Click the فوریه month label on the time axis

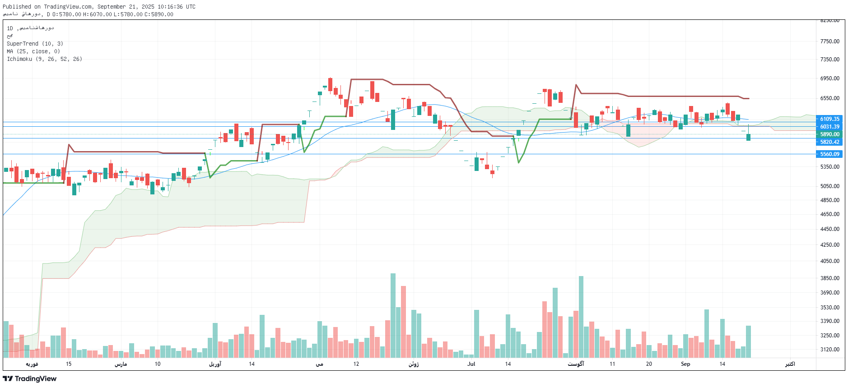coord(32,364)
